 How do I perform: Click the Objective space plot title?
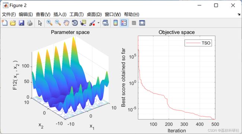pyautogui.click(x=176, y=32)
